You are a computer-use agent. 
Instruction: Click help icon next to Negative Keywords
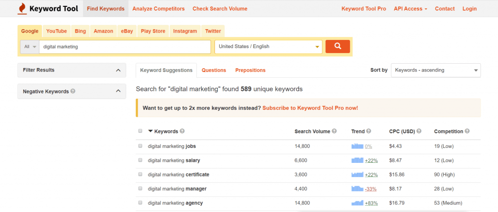pos(73,91)
